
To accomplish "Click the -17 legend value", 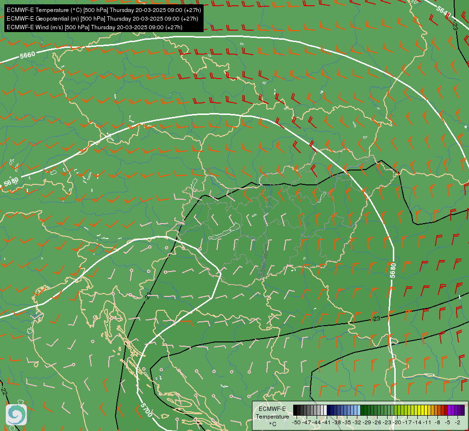I will coord(407,422).
